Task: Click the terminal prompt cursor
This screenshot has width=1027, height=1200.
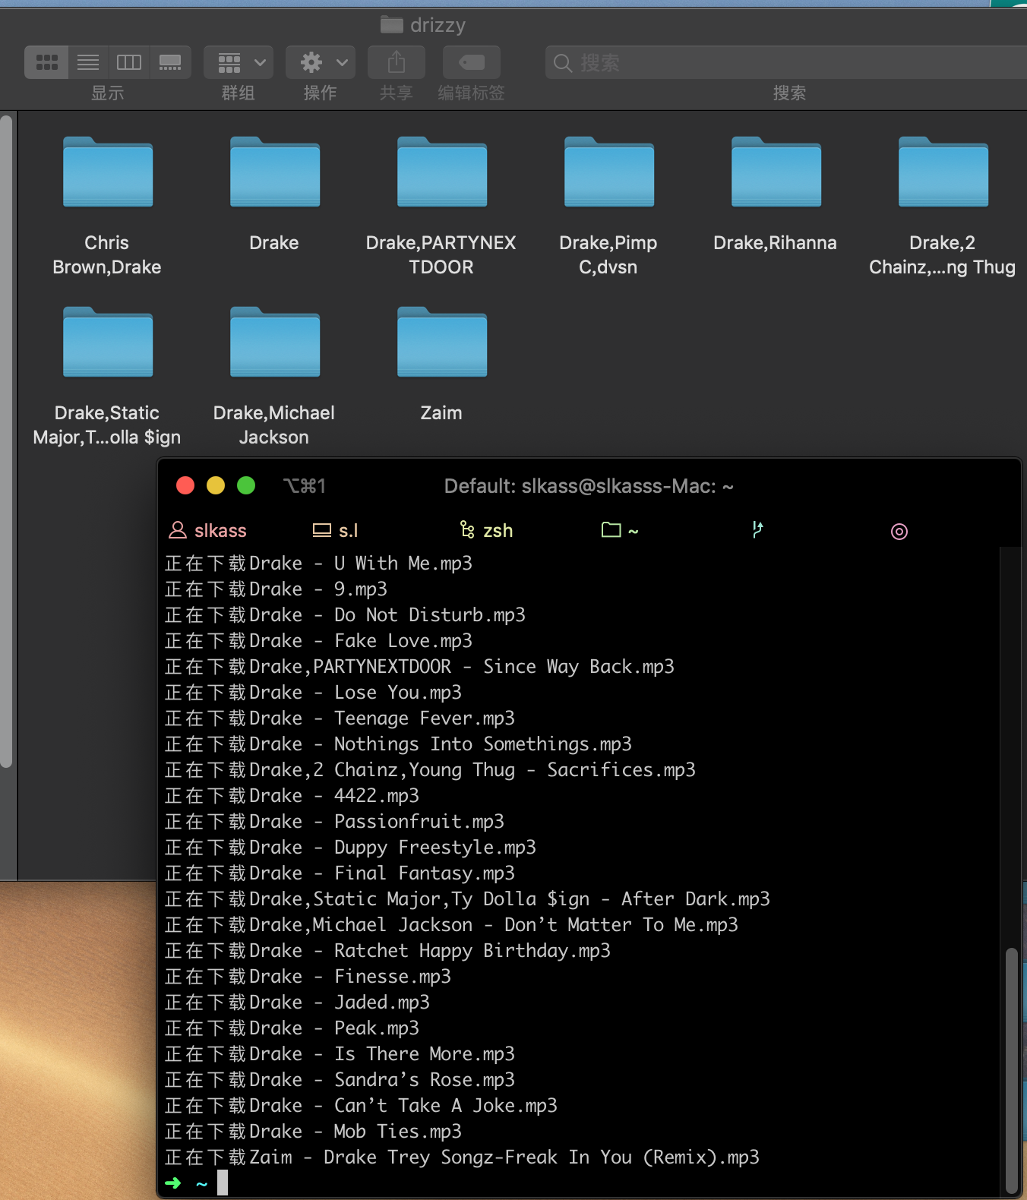Action: (223, 1183)
